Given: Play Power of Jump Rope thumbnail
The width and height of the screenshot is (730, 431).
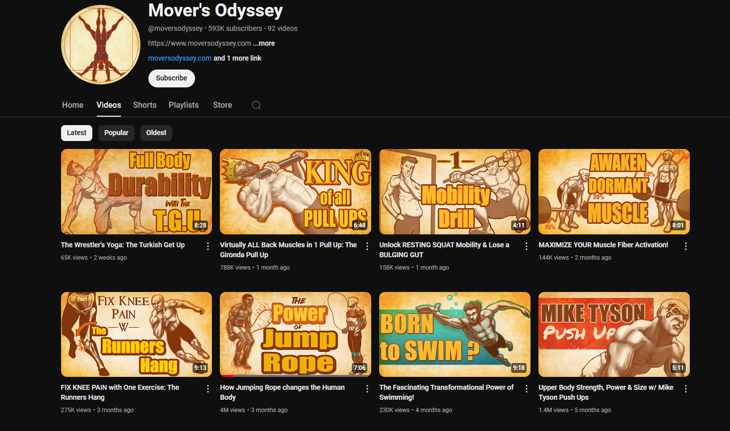Looking at the screenshot, I should [295, 334].
